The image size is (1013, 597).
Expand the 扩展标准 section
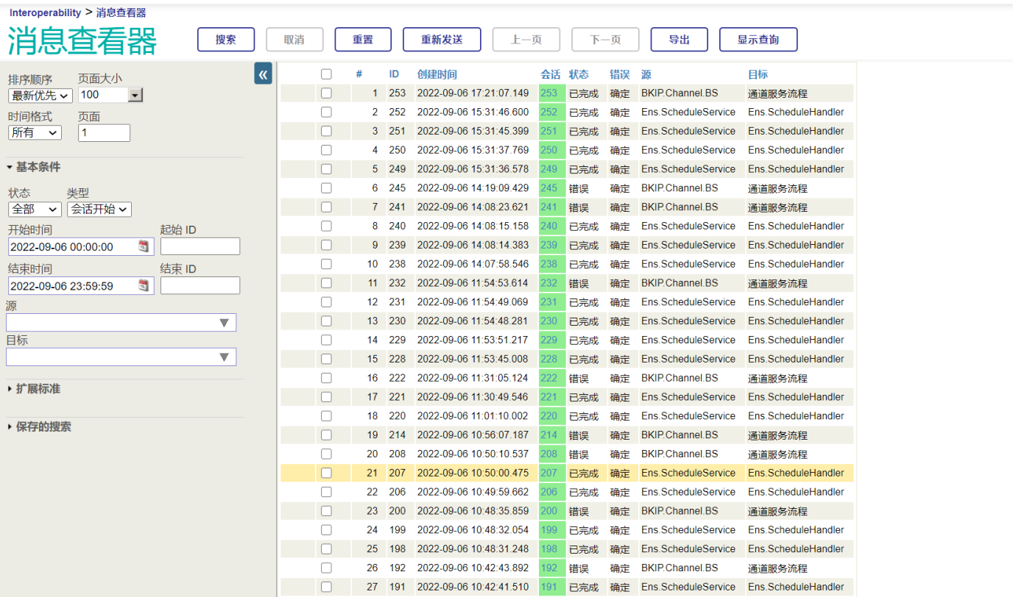pyautogui.click(x=38, y=389)
